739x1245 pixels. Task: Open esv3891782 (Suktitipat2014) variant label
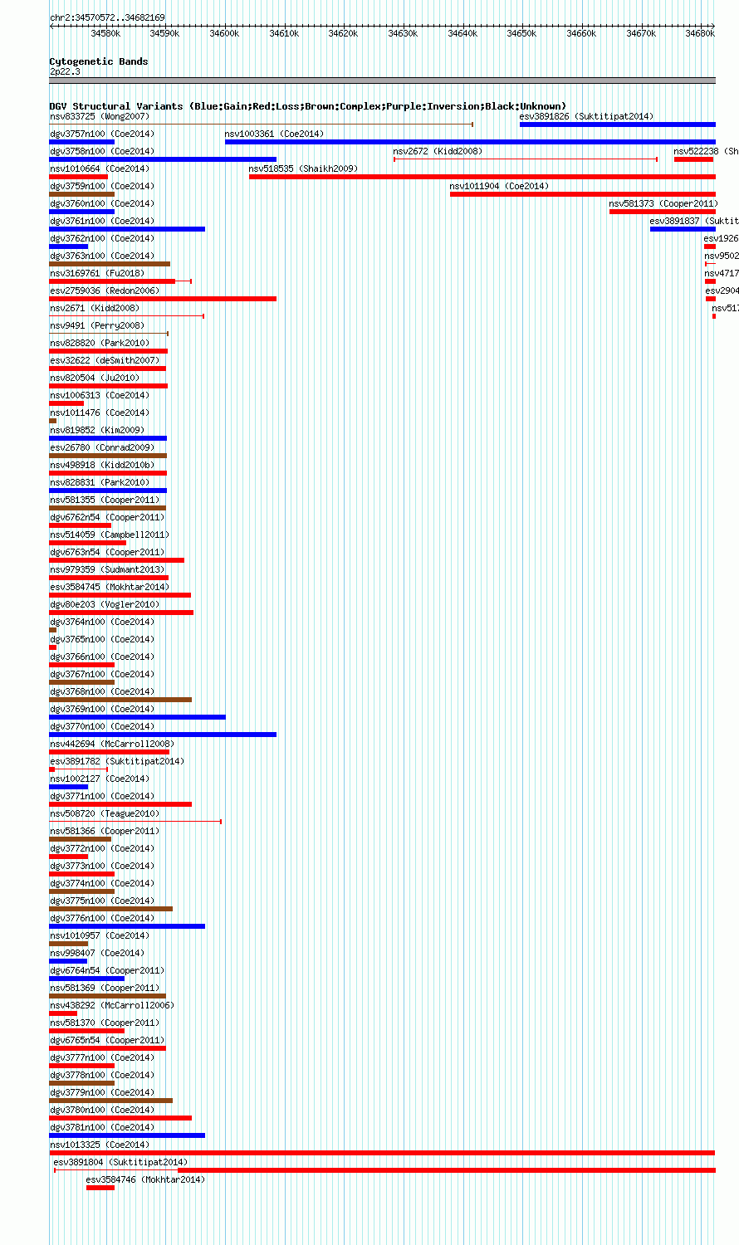tap(117, 761)
